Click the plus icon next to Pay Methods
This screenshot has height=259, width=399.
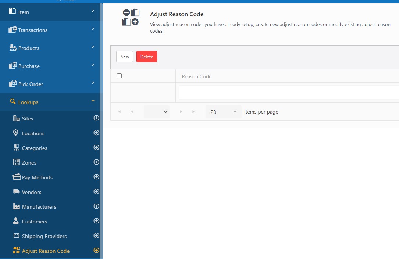pyautogui.click(x=96, y=177)
